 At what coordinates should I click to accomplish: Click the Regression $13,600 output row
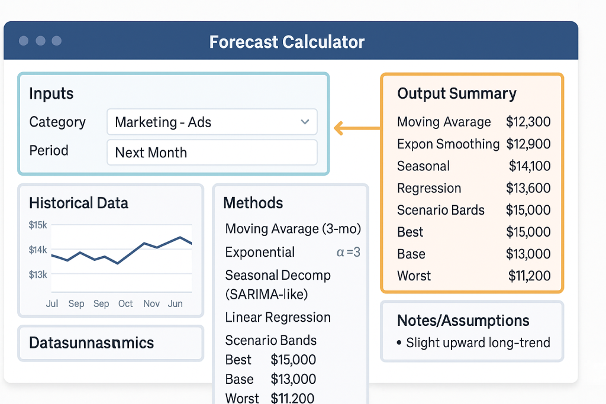point(473,188)
